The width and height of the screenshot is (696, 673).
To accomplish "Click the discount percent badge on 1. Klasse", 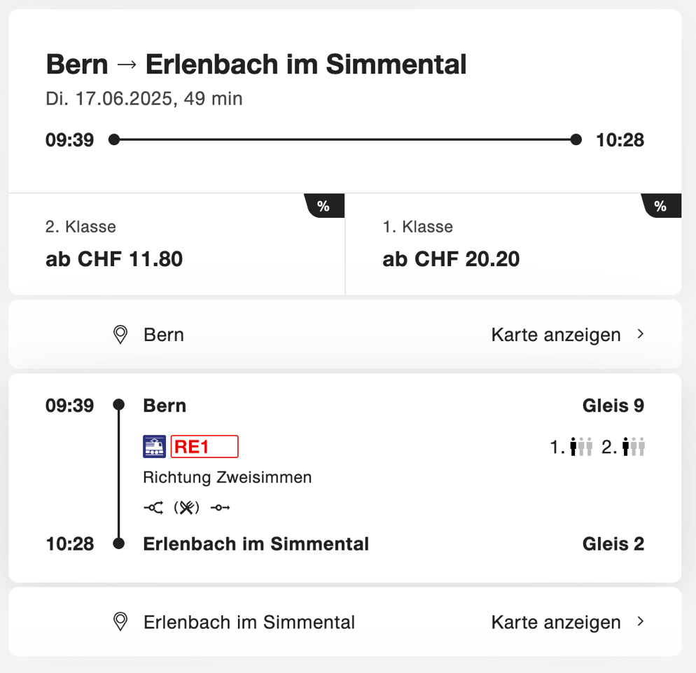I will [662, 205].
